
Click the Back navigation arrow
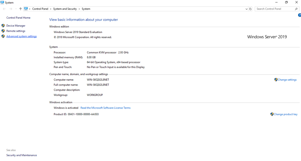coord(4,9)
